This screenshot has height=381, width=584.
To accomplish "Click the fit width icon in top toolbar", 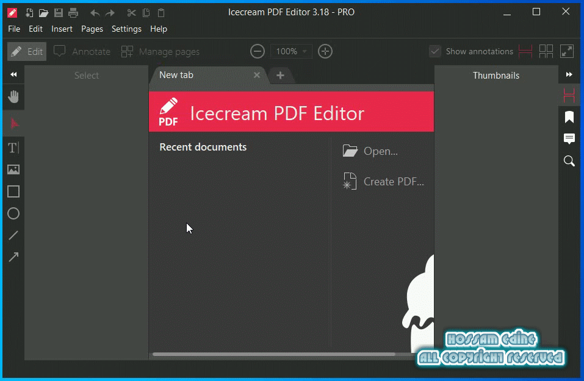I will tap(525, 51).
